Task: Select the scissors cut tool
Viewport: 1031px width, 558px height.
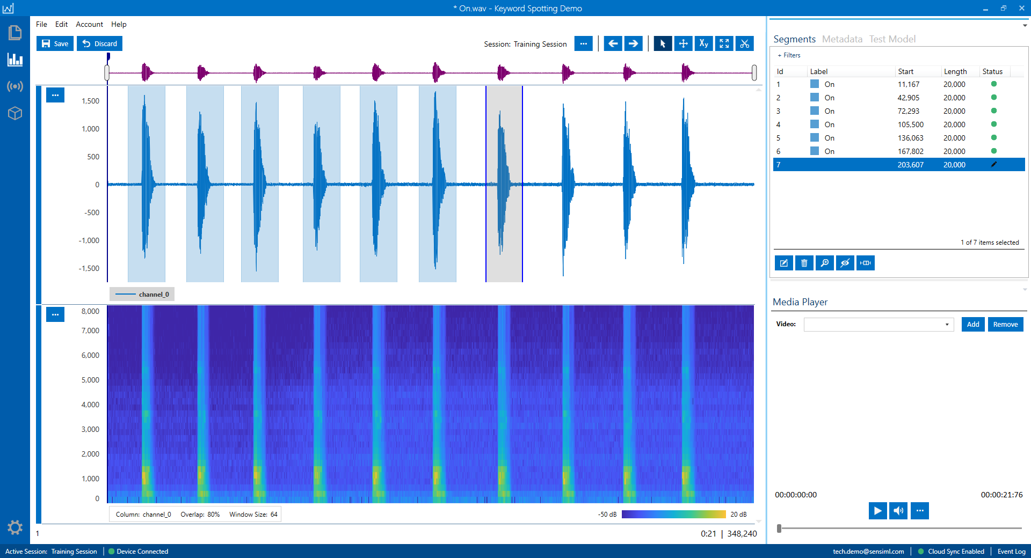Action: click(744, 43)
